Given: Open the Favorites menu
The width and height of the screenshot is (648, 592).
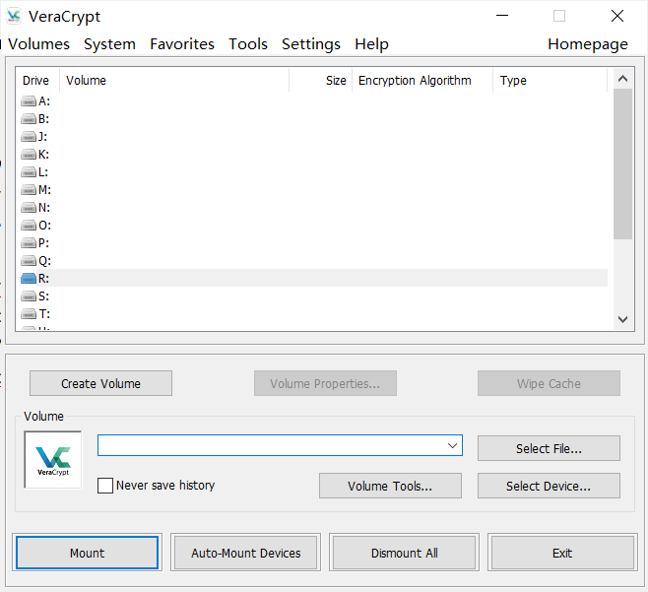Looking at the screenshot, I should click(x=181, y=44).
